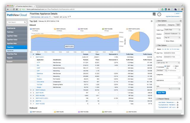Click the browser back arrow

pyautogui.click(x=8, y=9)
